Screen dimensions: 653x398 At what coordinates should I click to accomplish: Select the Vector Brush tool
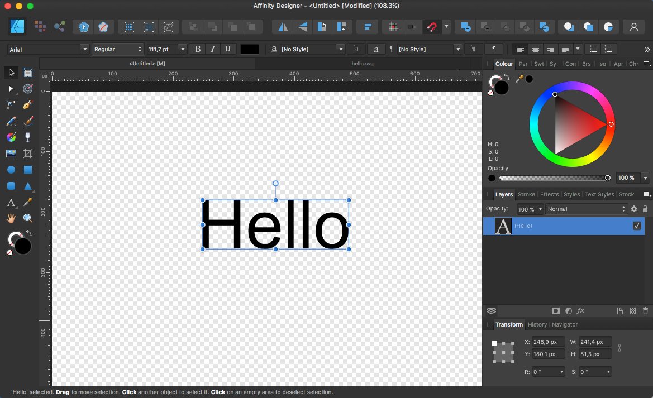point(27,121)
